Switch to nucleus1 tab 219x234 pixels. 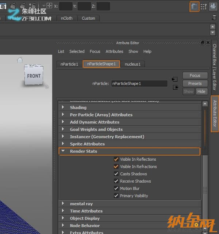click(132, 64)
